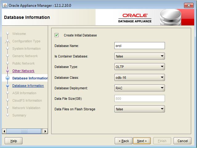Click the Data File Size field showing 800

click(x=140, y=98)
